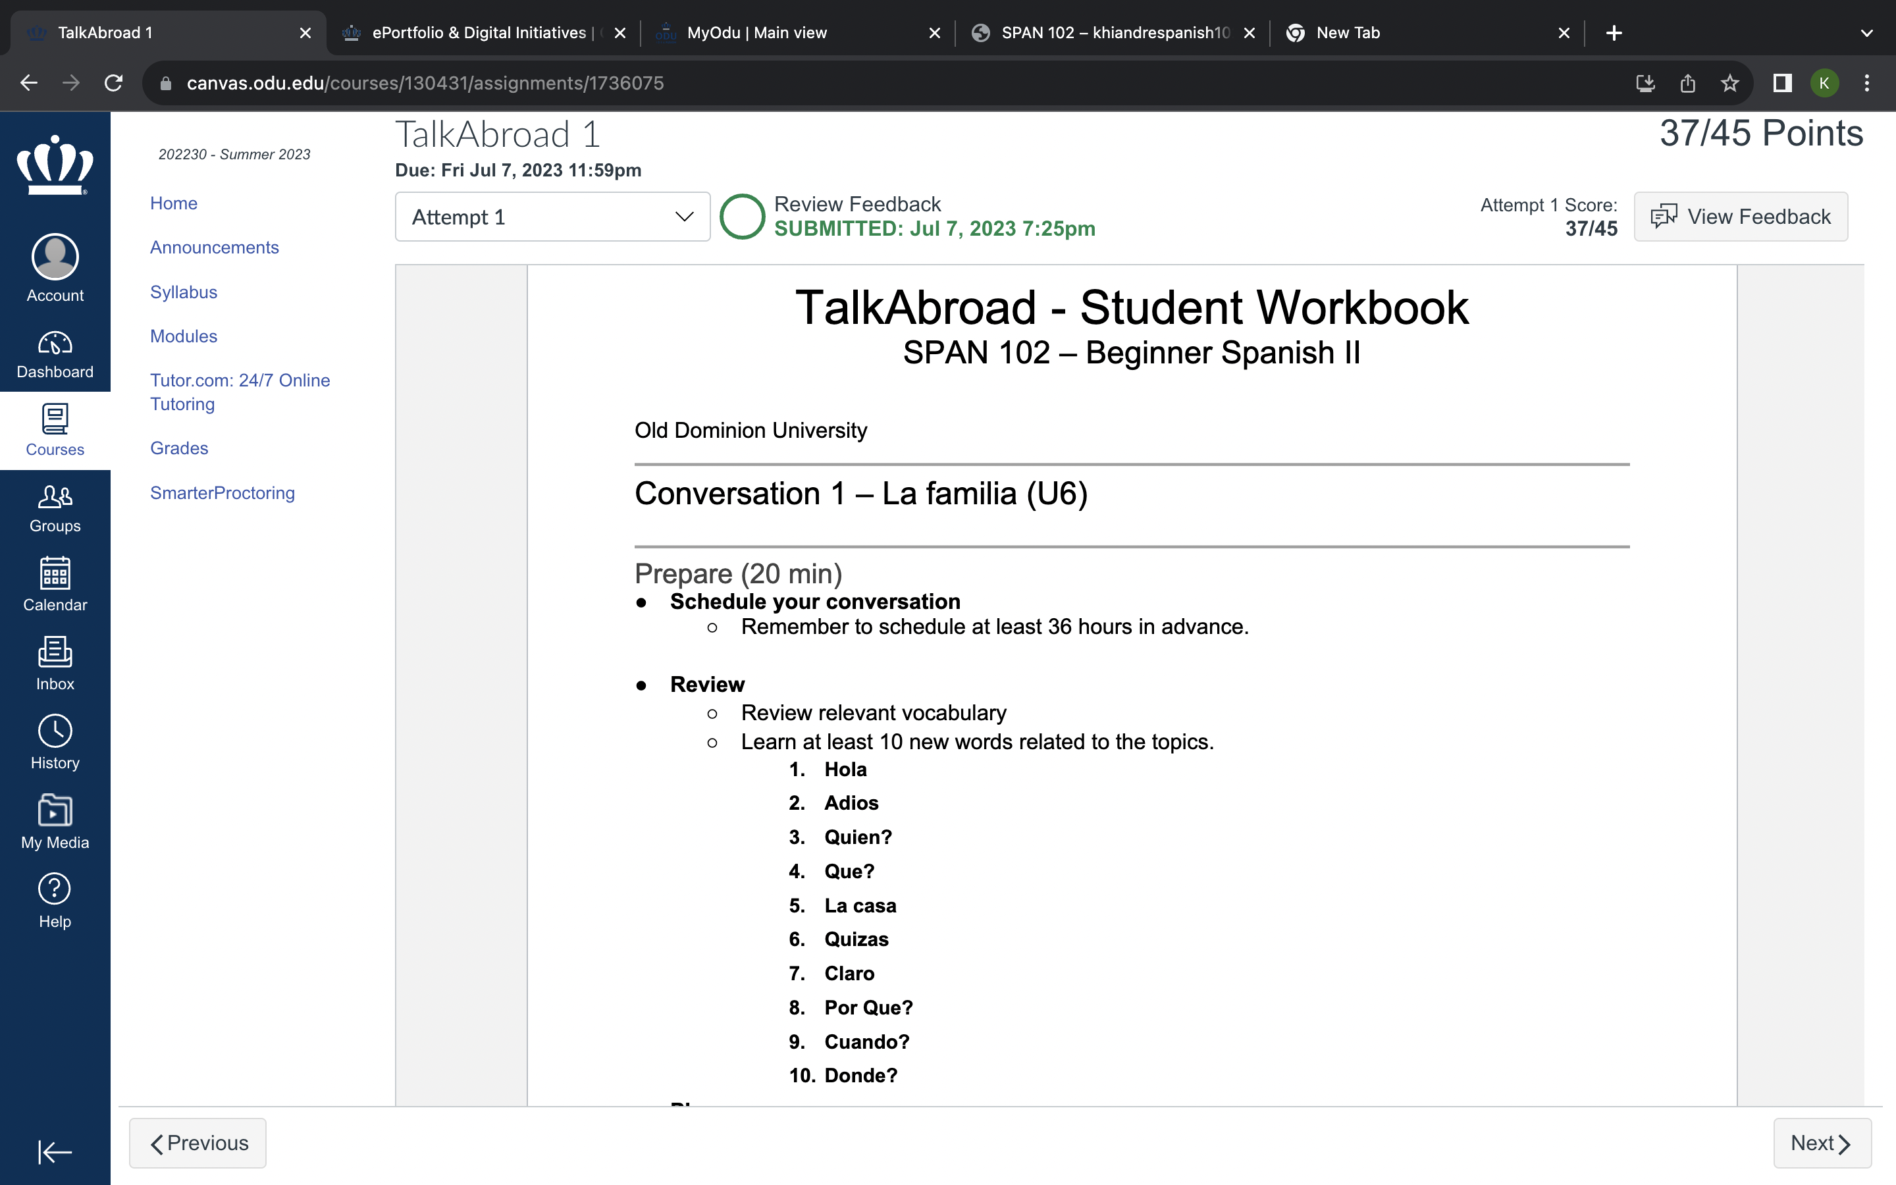
Task: Click the TalkAbroad - Student Workbook document title
Action: coord(1131,307)
